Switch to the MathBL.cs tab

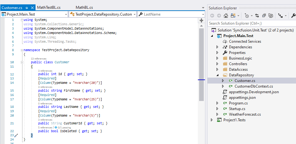pyautogui.click(x=84, y=7)
